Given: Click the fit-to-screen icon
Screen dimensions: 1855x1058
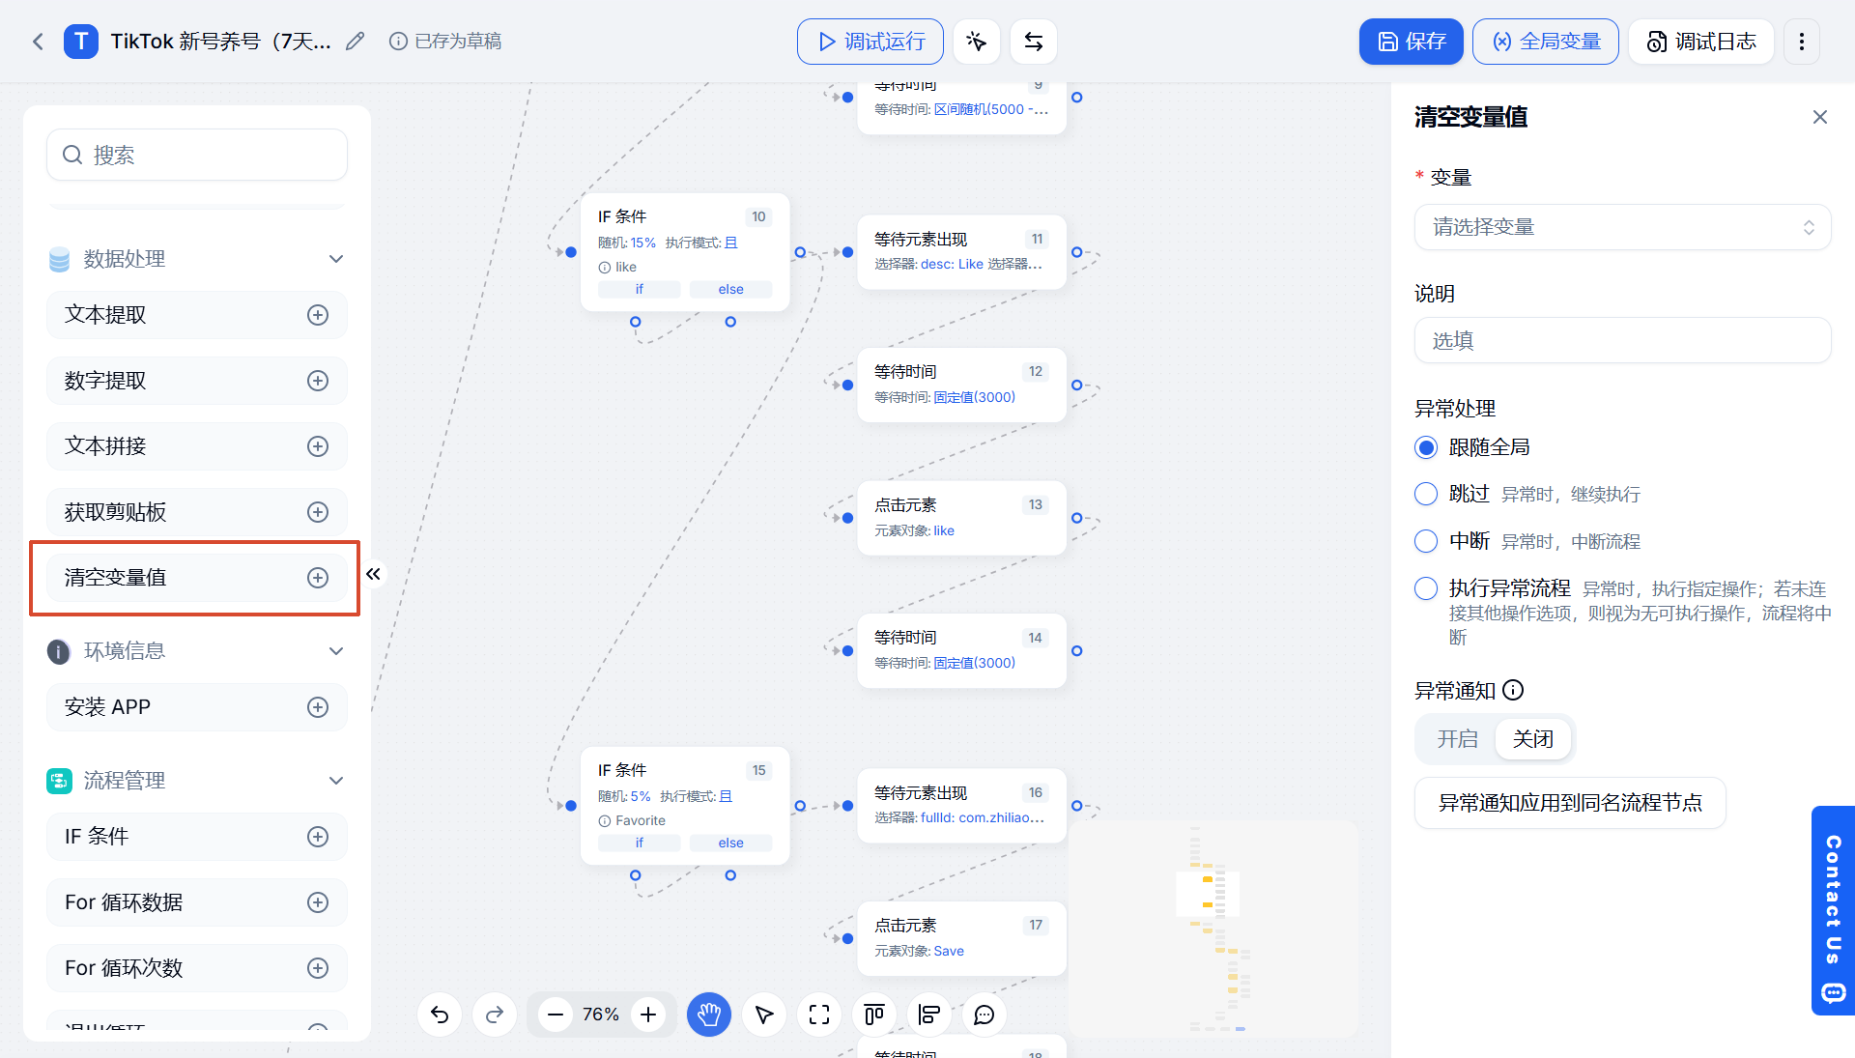Looking at the screenshot, I should click(x=819, y=1015).
